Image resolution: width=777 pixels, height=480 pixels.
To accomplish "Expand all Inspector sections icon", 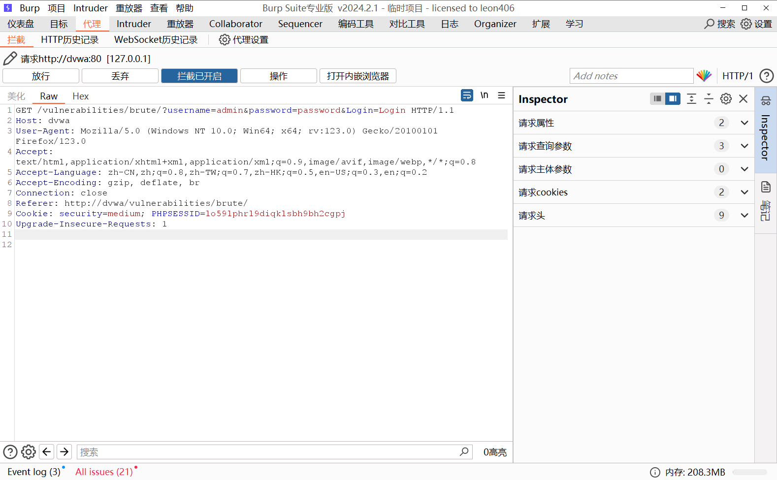I will 691,99.
